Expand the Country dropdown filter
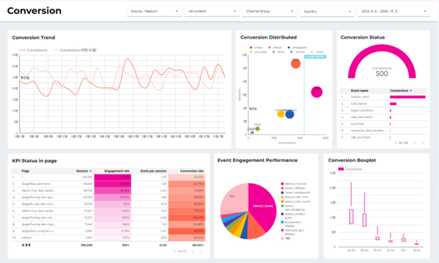Viewport: 439px width, 263px height. (327, 12)
